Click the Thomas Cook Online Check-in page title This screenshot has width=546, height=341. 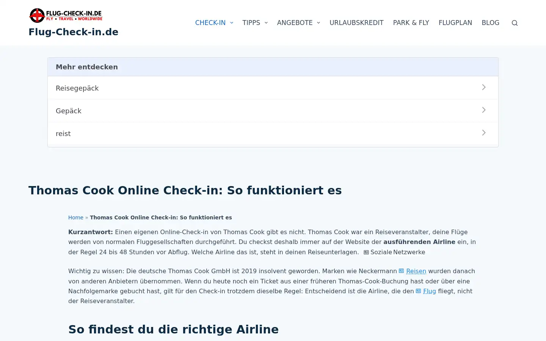click(x=185, y=190)
